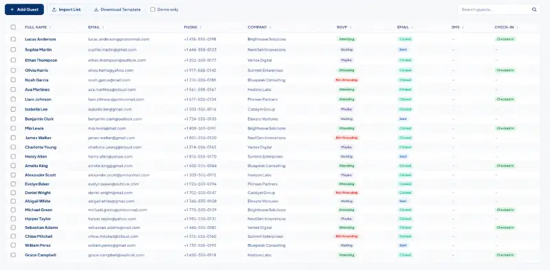
Task: Click the name Isabella Lee
Action: click(x=36, y=109)
